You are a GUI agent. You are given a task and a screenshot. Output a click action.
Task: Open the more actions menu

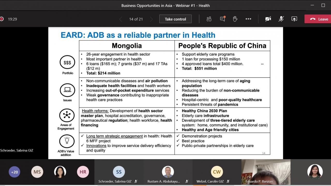[248, 19]
